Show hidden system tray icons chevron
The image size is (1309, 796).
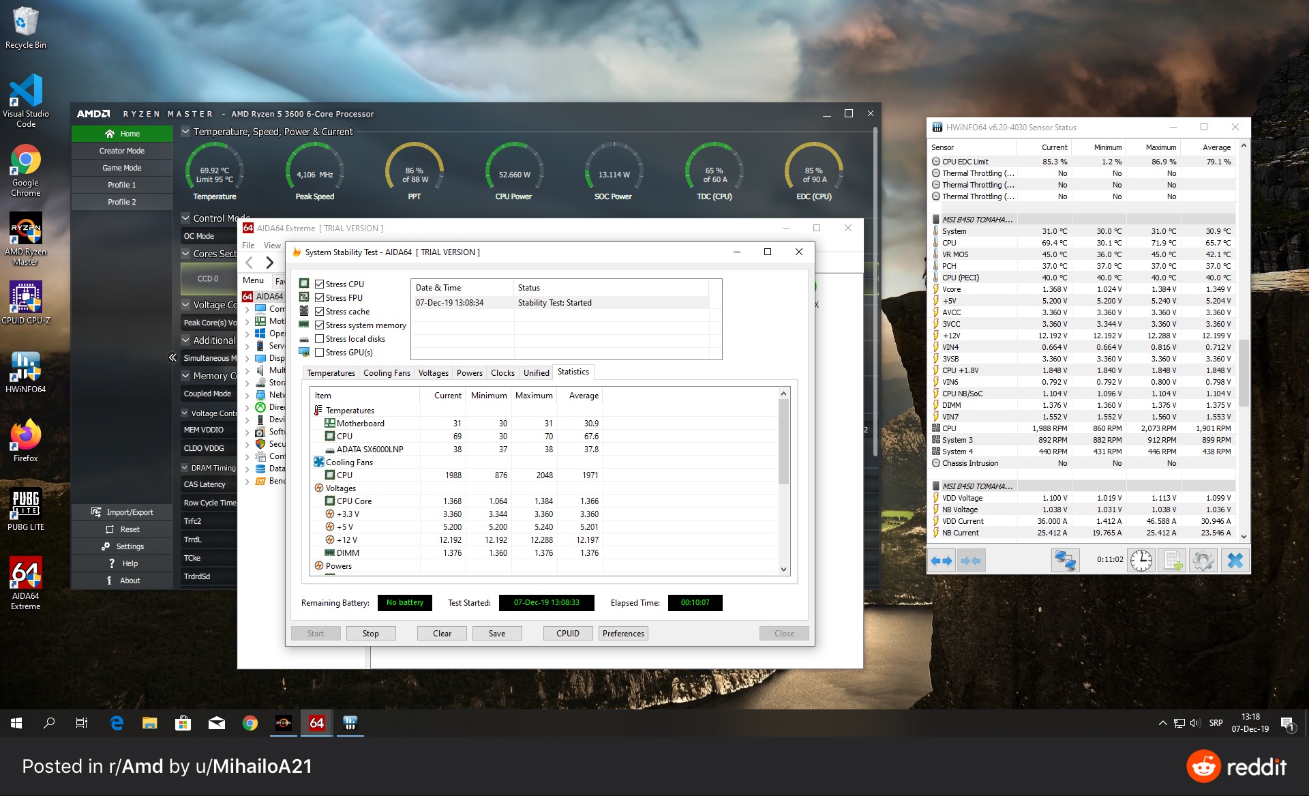click(x=1162, y=723)
